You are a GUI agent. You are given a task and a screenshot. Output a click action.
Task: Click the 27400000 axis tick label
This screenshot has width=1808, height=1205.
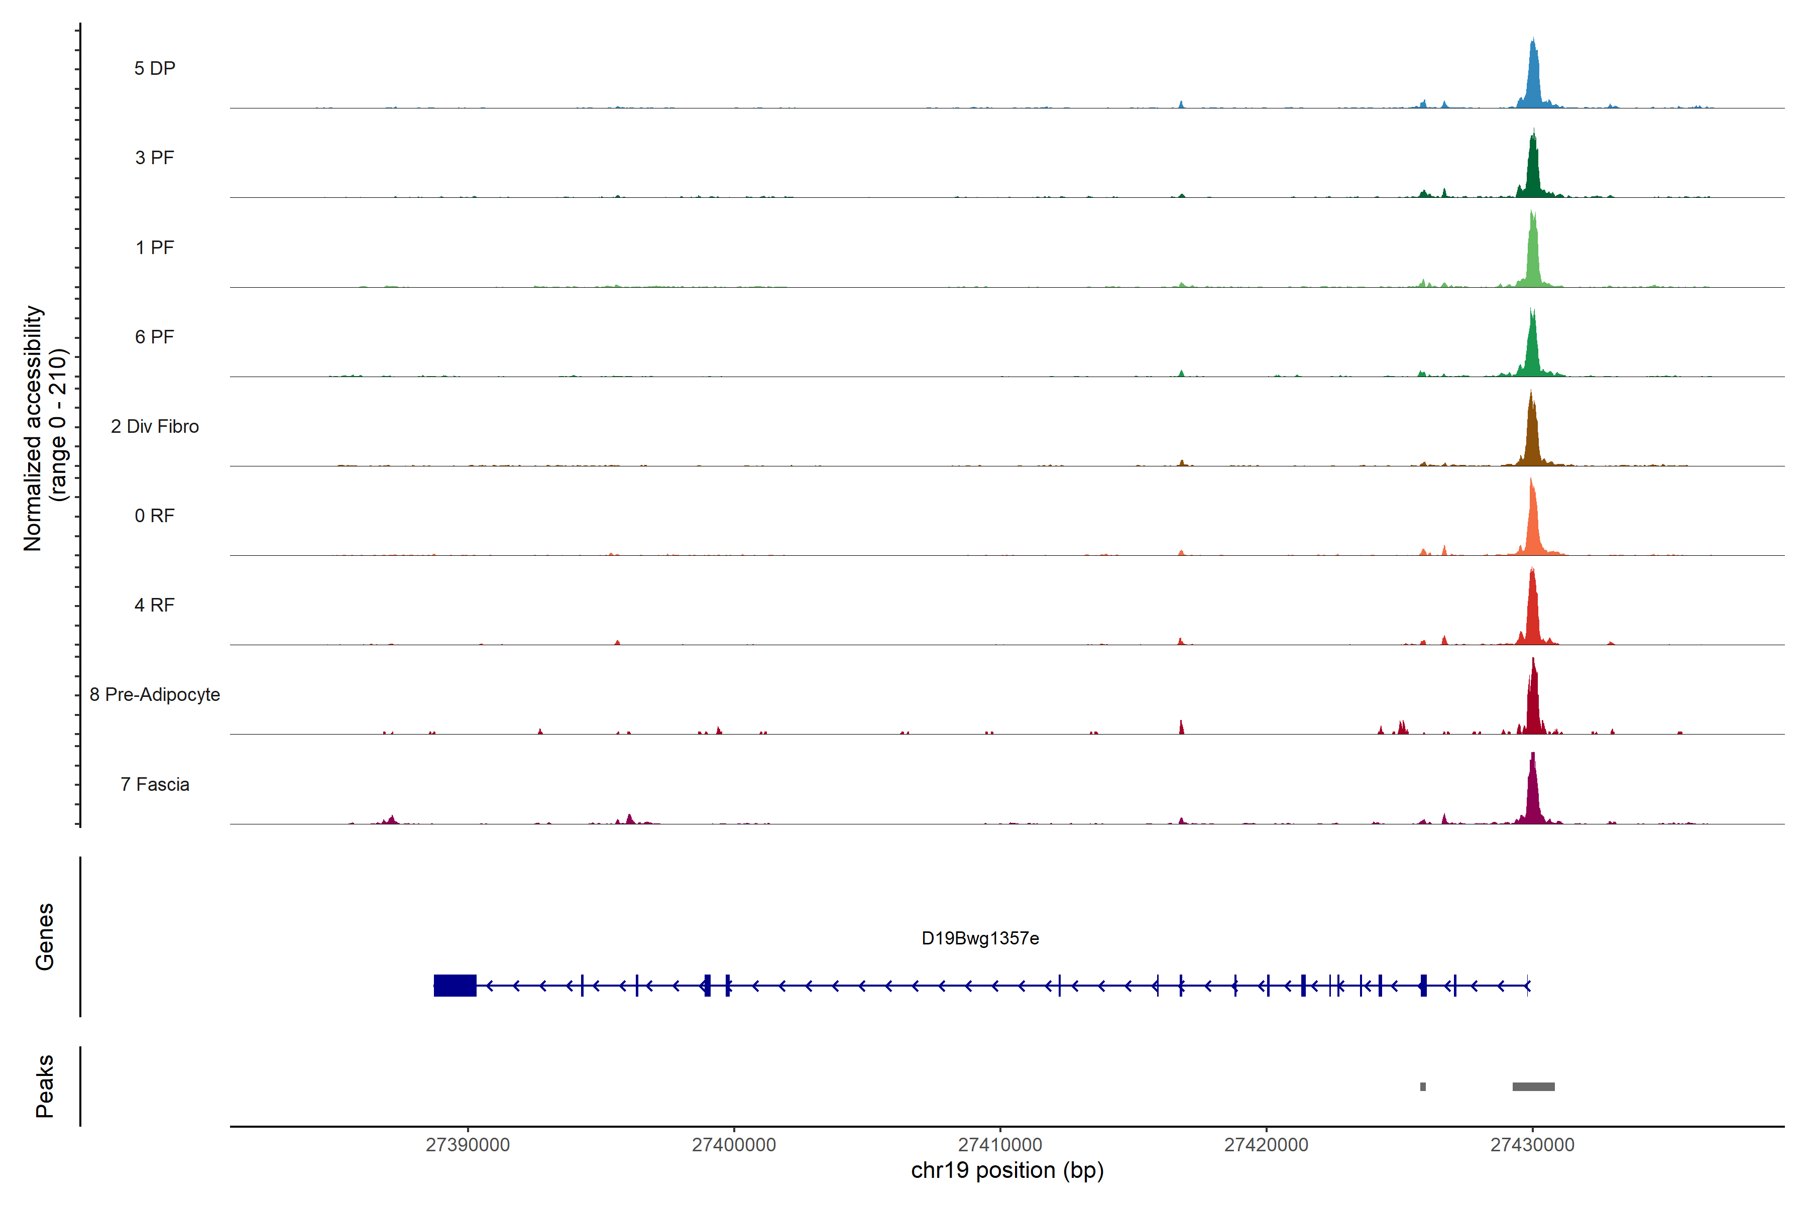point(734,1144)
